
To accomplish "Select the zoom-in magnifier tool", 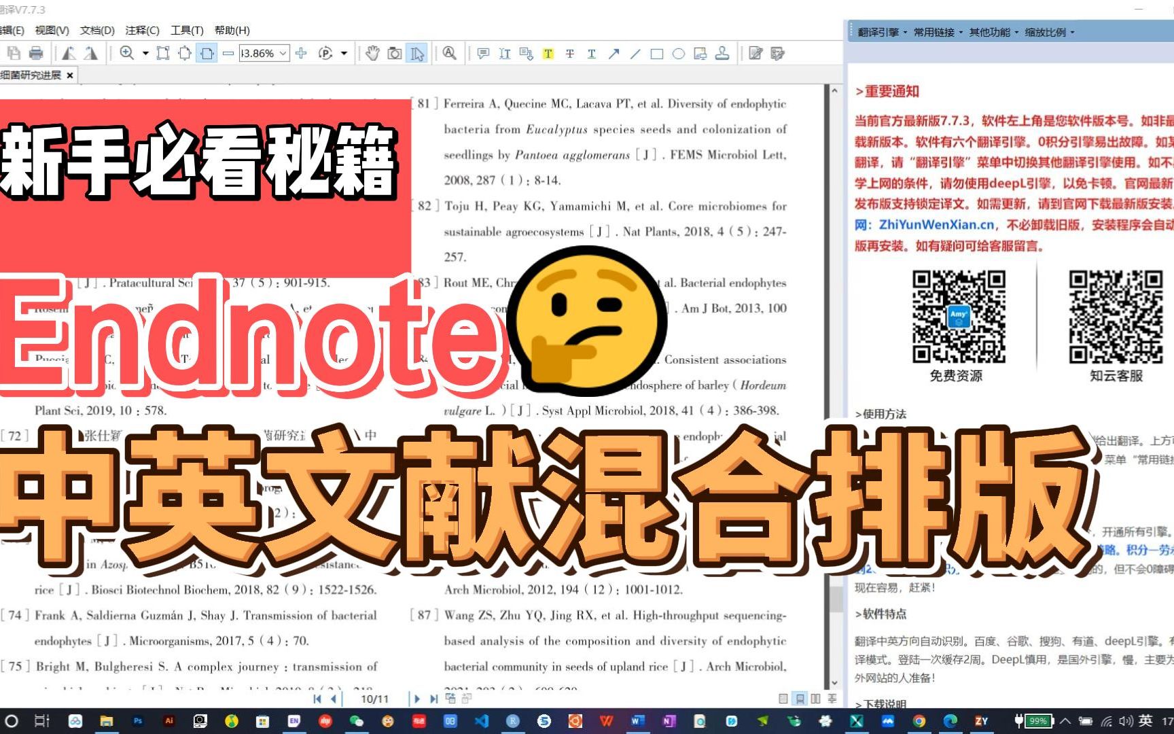I will 127,53.
